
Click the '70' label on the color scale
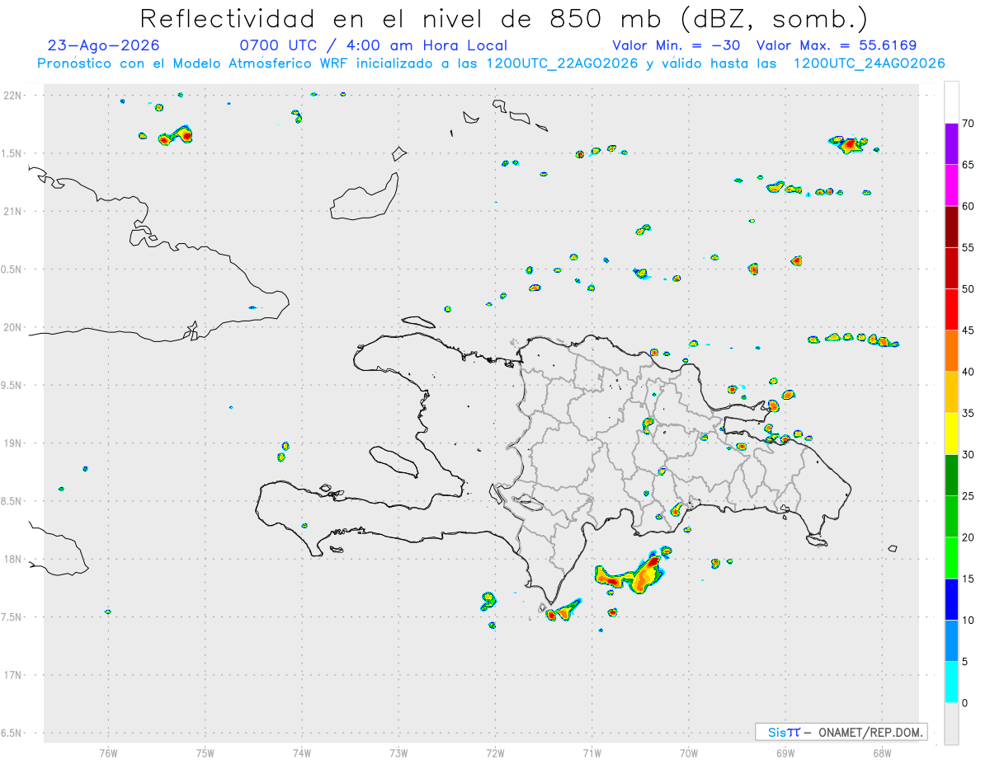tap(969, 124)
